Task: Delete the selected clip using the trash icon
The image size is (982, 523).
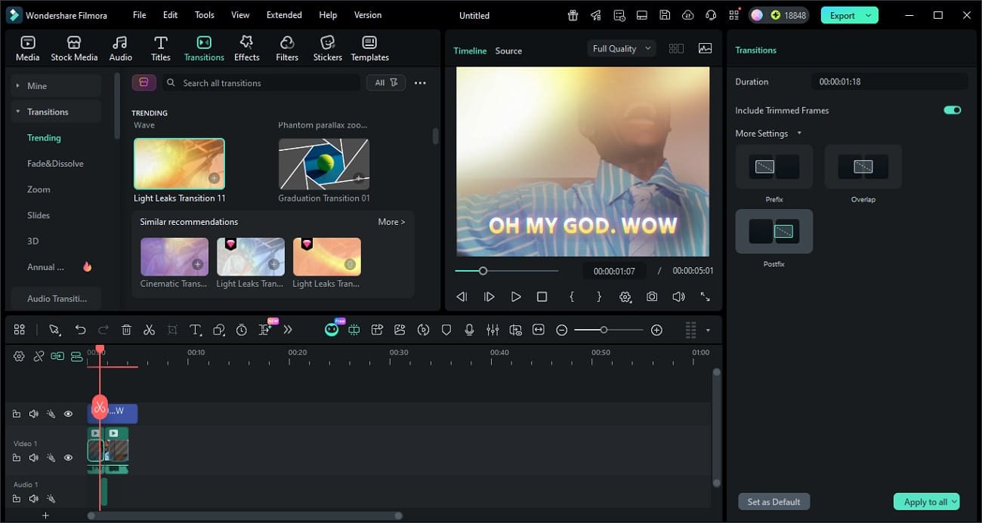Action: coord(126,329)
